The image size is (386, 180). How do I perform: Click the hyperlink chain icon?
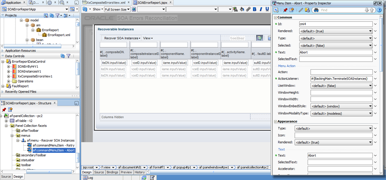[x=248, y=9]
